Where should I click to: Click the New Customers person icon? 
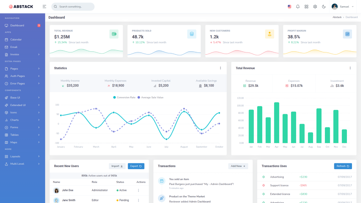pos(270,34)
